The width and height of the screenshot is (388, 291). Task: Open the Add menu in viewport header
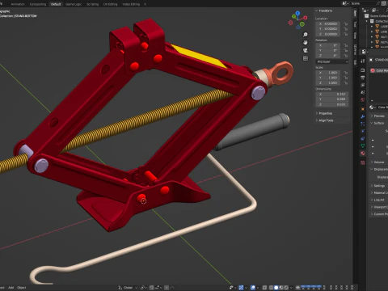pos(11,288)
